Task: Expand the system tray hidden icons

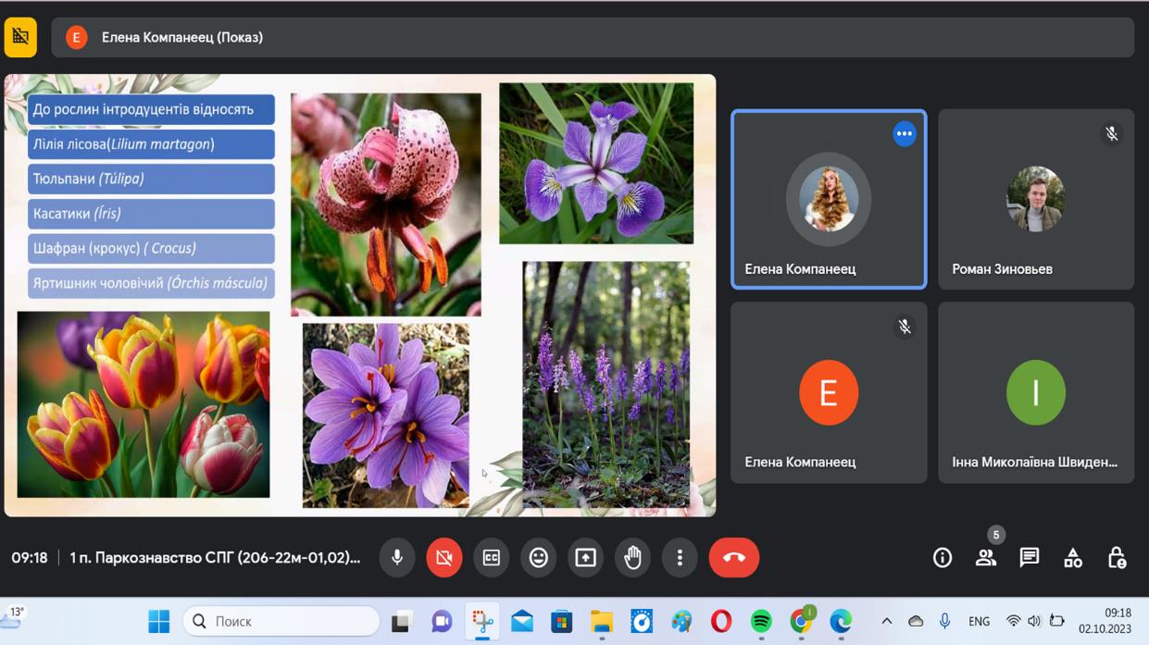Action: (x=886, y=621)
